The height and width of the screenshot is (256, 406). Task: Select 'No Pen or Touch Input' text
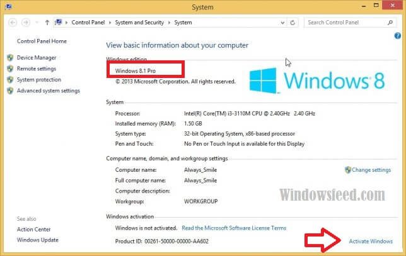pyautogui.click(x=244, y=144)
